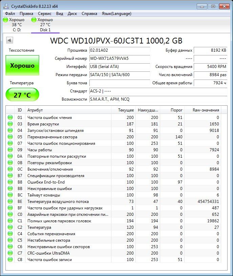Select the C: D: disk at 38 °C
The image size is (233, 276).
[x=17, y=24]
